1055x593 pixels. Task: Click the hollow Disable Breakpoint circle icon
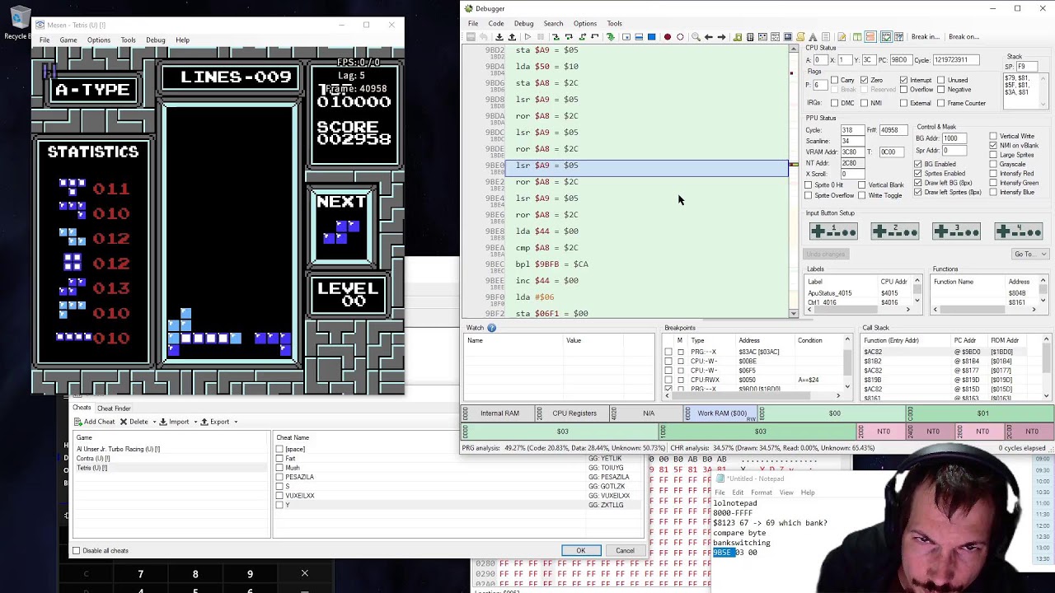680,36
